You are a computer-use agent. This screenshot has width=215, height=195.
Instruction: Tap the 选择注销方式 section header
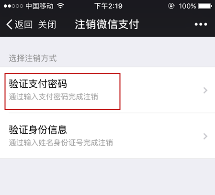(x=33, y=58)
